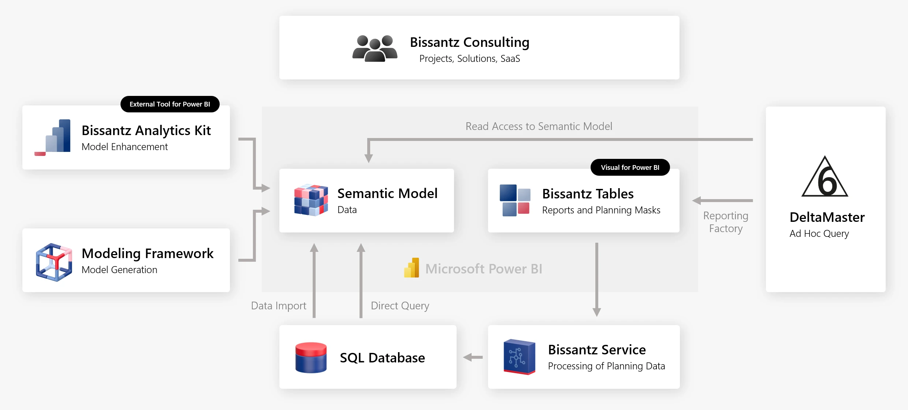
Task: Select the Reporting Factory label
Action: click(x=726, y=221)
